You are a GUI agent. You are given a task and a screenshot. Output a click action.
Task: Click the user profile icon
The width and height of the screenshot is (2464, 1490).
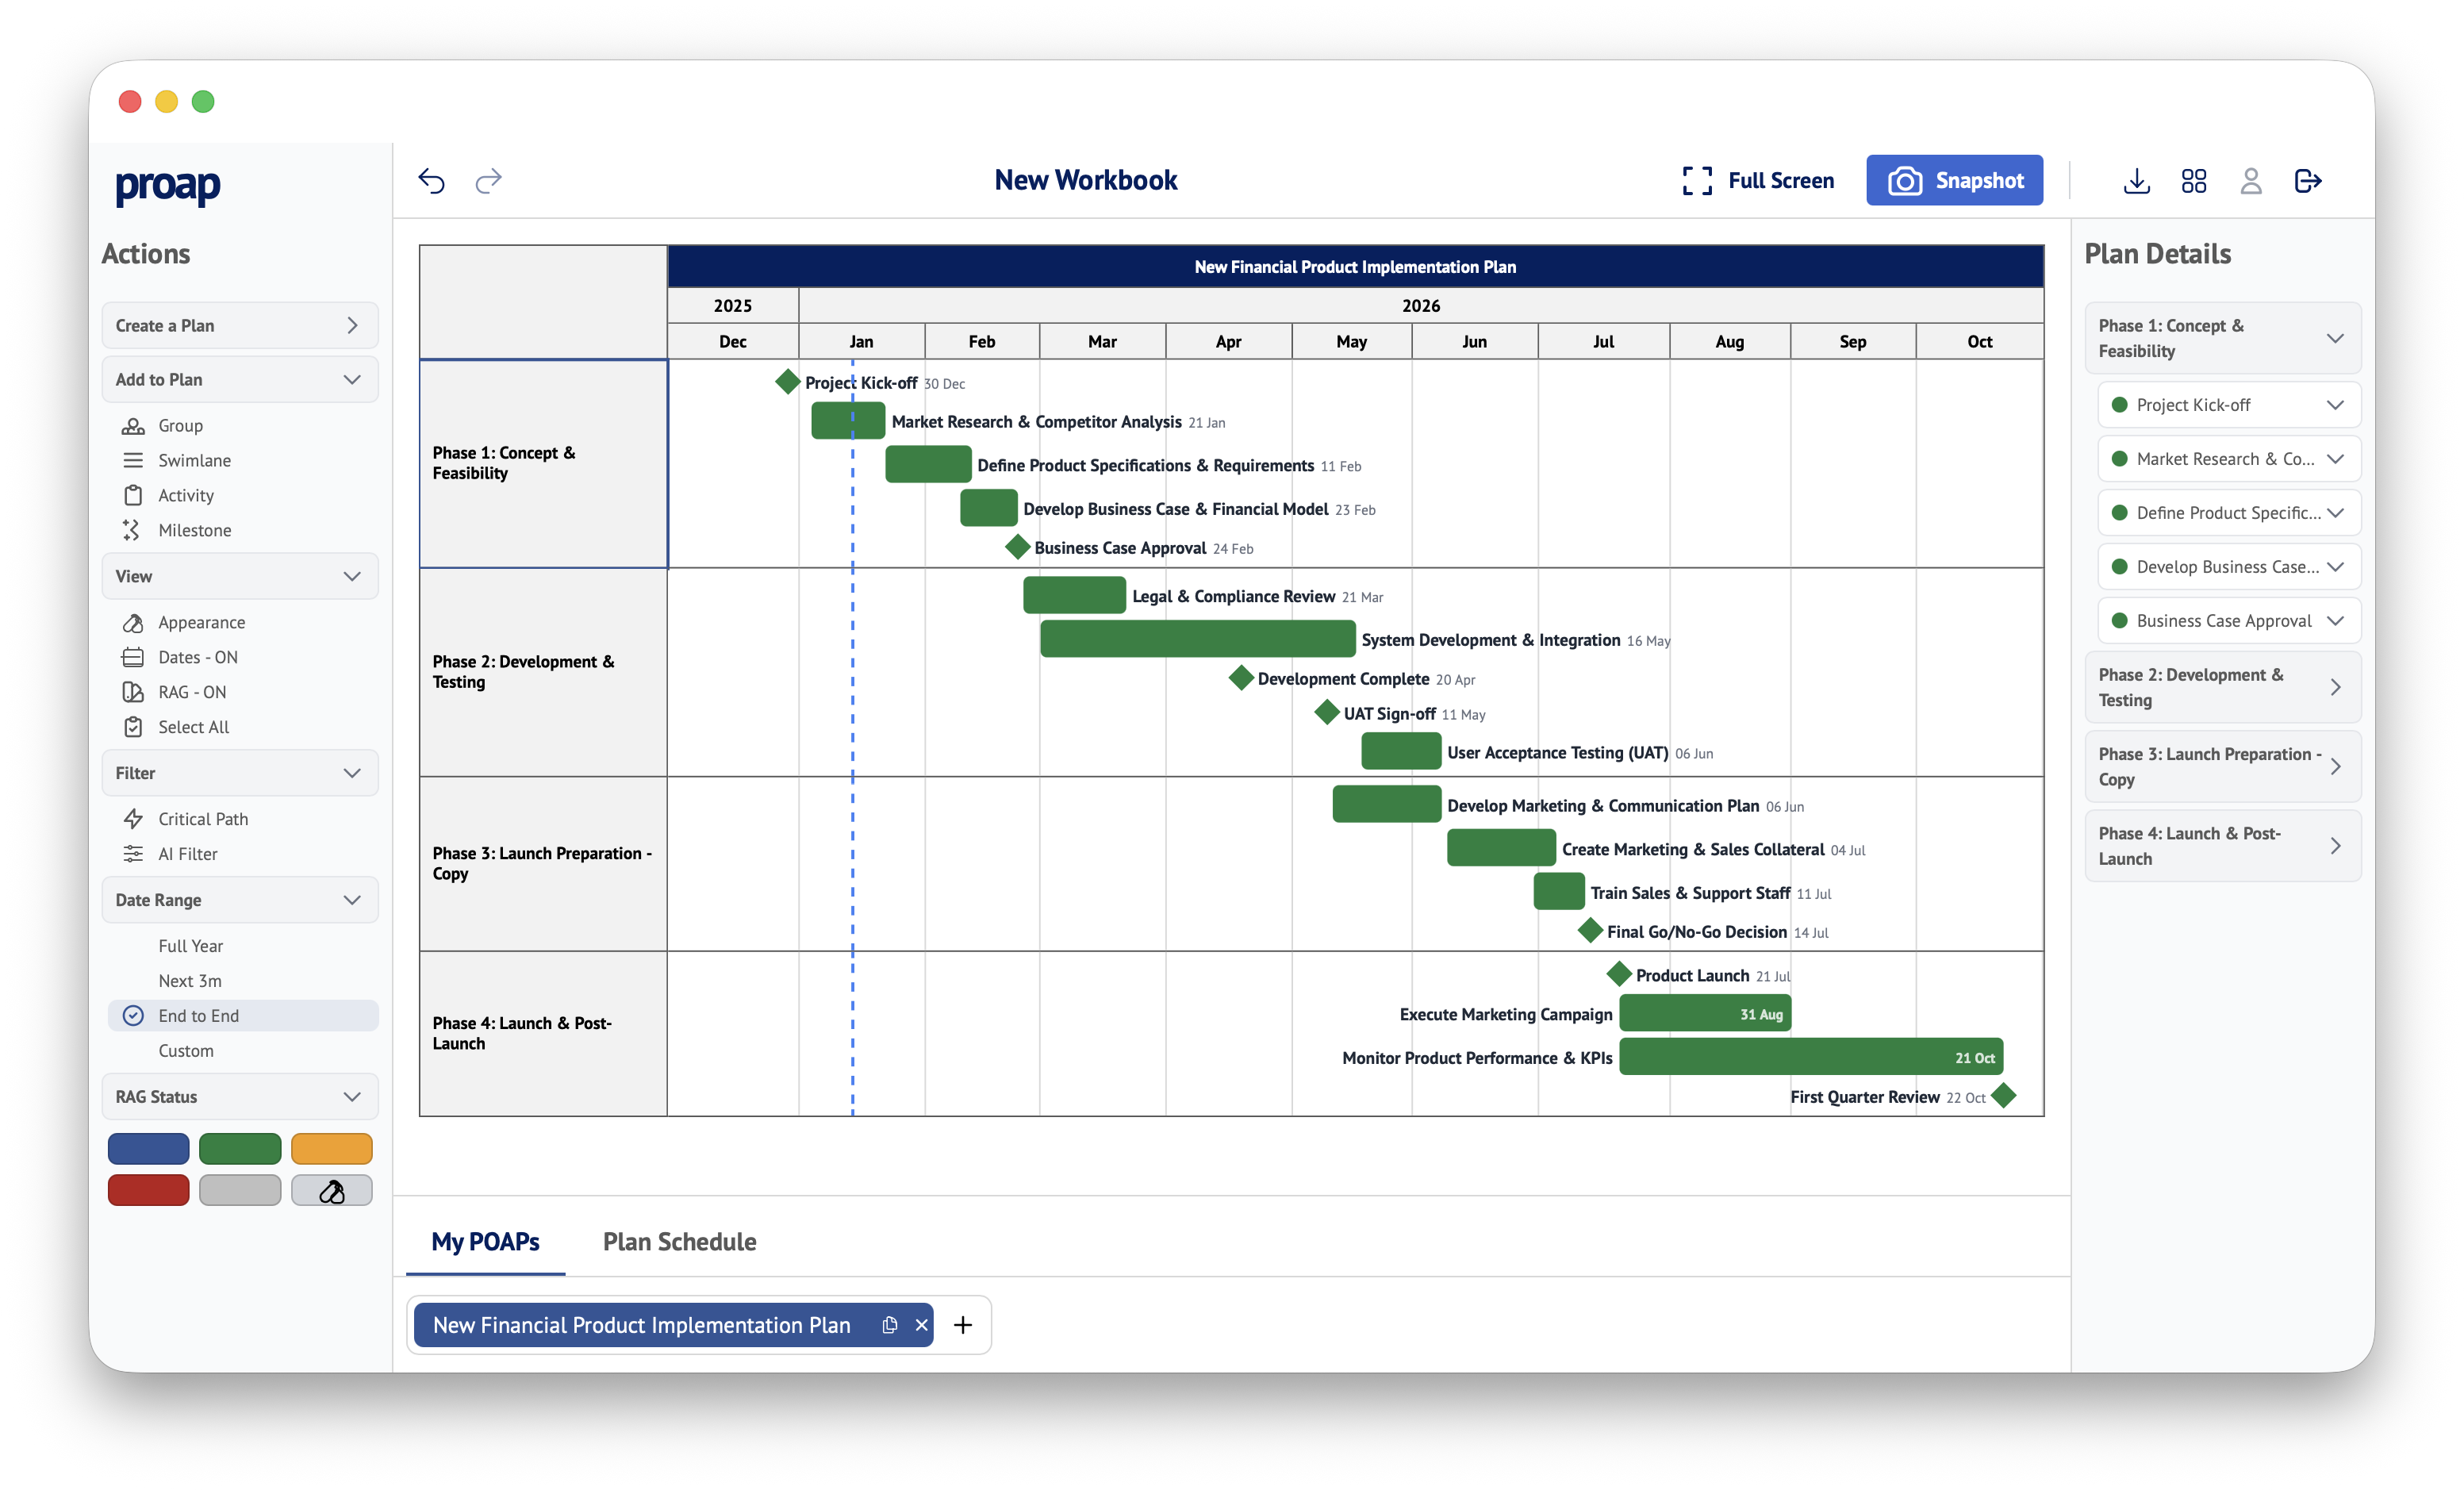pos(2251,181)
